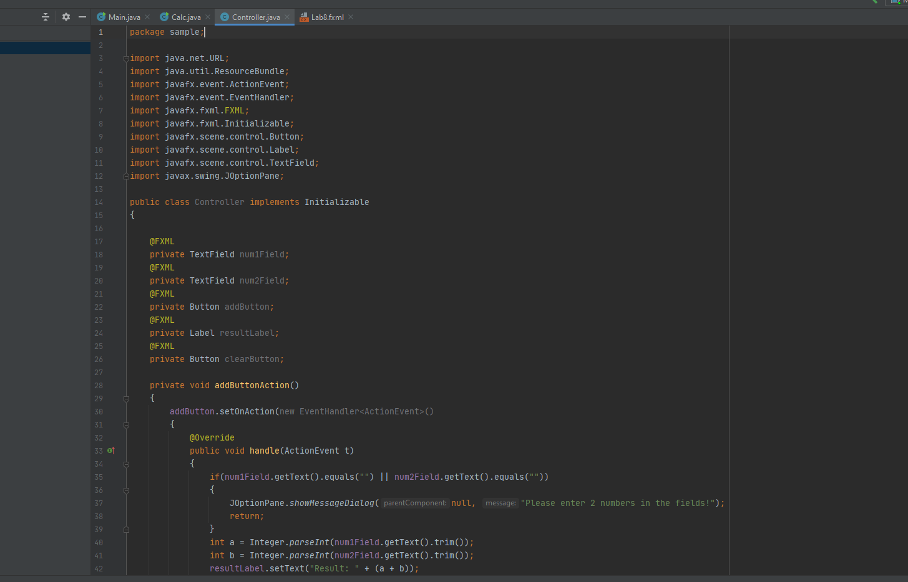Screen dimensions: 908x582
Task: Click the project panel settings gear icon
Action: (x=66, y=17)
